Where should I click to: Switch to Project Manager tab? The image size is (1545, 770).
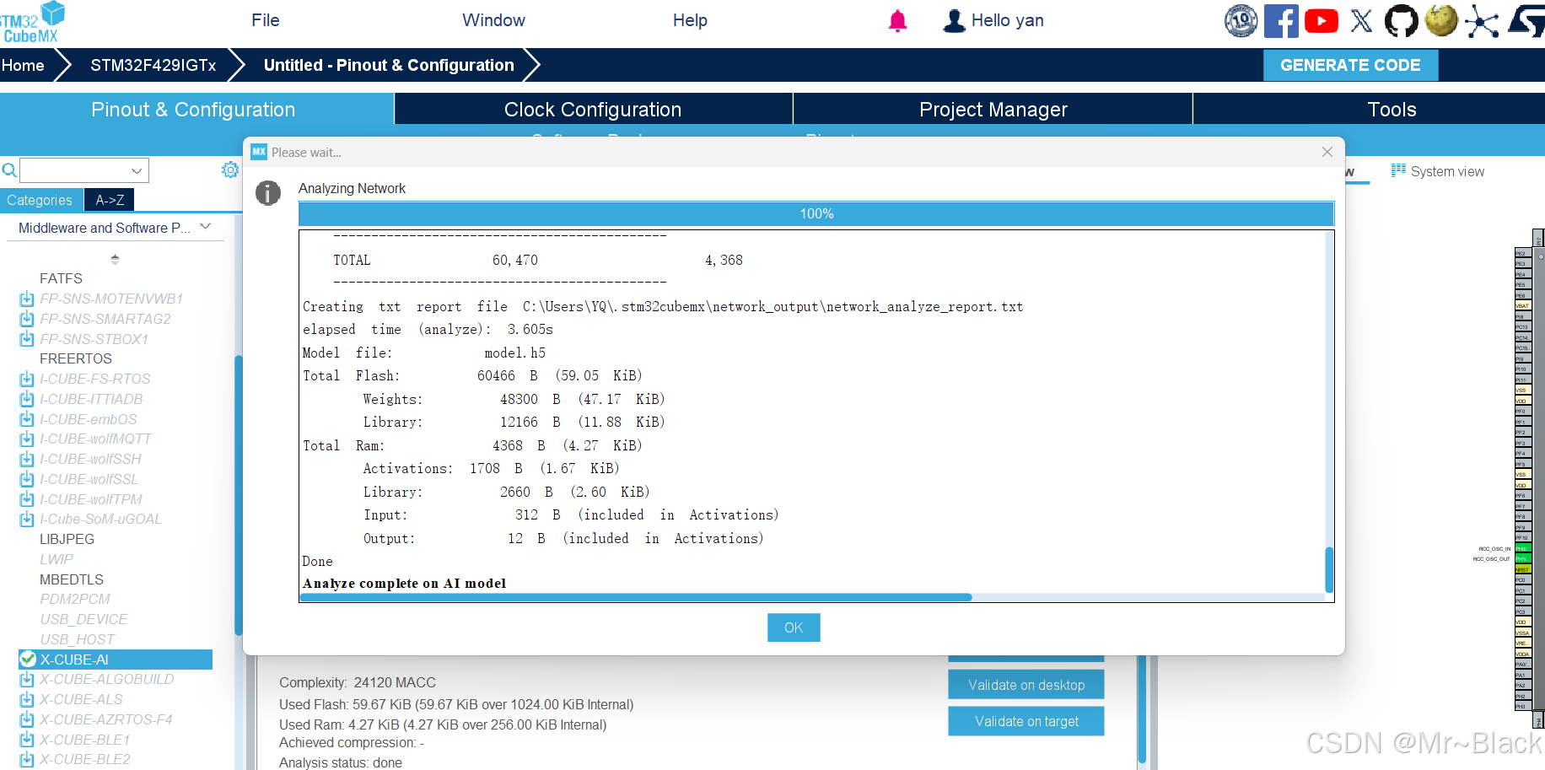point(993,110)
